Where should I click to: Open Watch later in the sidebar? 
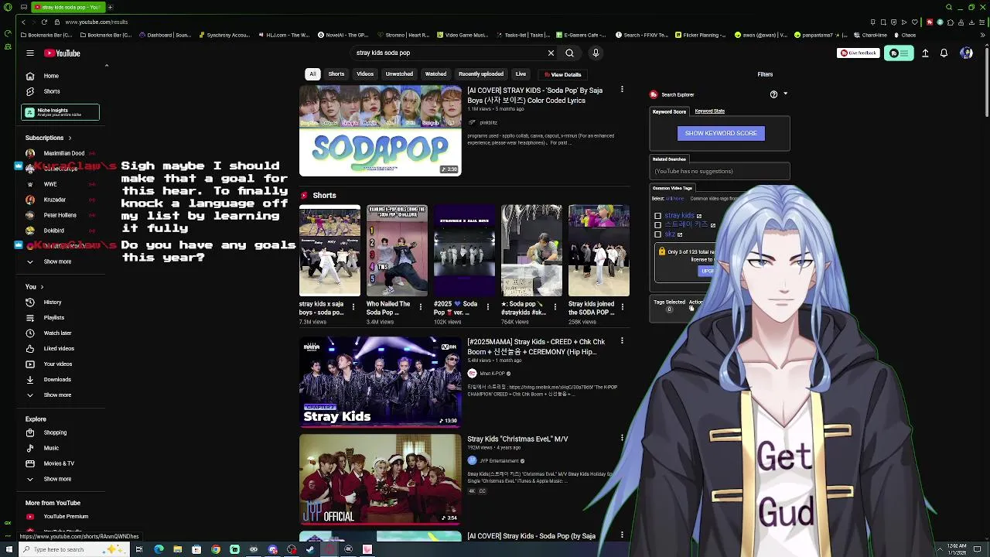[x=57, y=333]
